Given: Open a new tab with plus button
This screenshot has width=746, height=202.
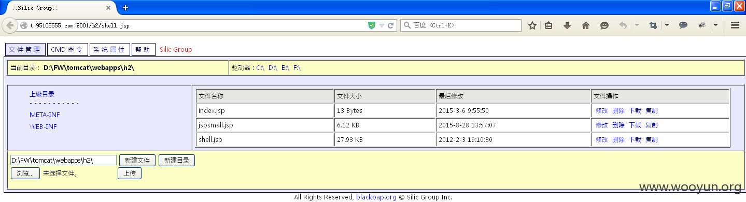Looking at the screenshot, I should click(125, 8).
